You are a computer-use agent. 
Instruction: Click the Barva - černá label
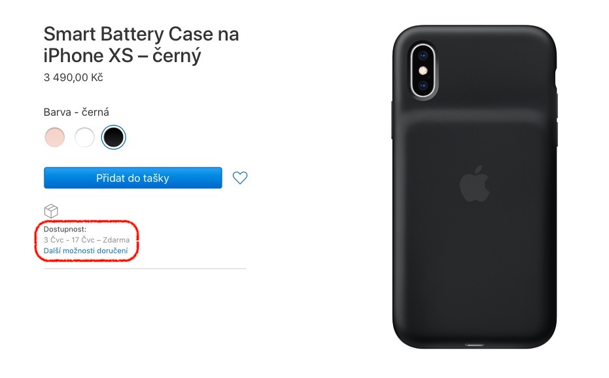(x=76, y=112)
